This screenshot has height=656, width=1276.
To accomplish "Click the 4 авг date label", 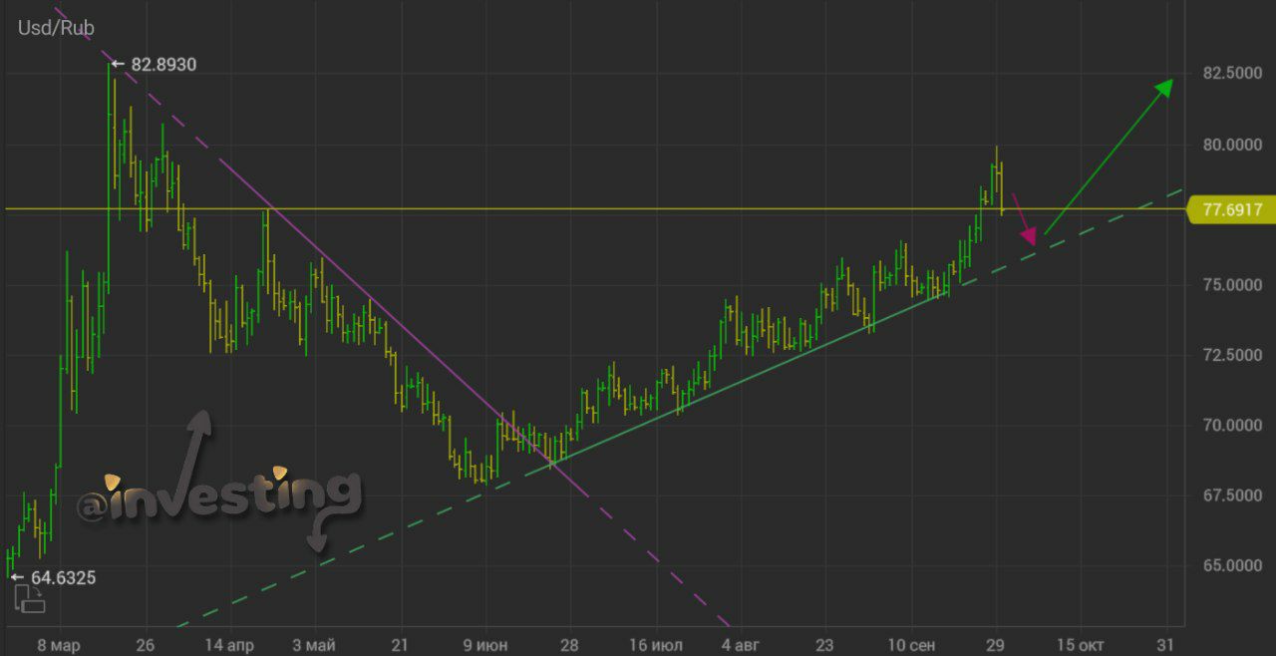I will click(741, 645).
